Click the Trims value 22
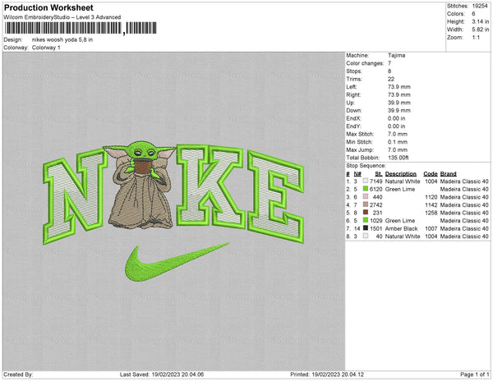 point(391,79)
